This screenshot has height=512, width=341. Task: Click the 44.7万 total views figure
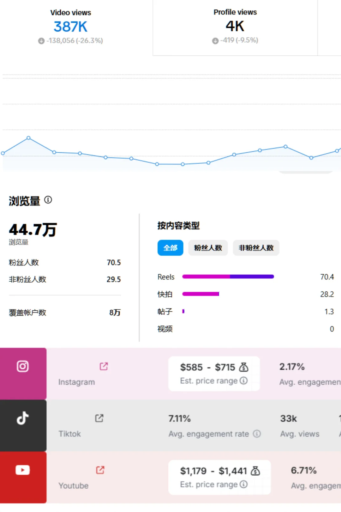(x=33, y=230)
